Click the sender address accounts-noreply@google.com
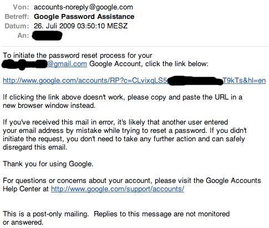This screenshot has width=269, height=228. click(83, 7)
